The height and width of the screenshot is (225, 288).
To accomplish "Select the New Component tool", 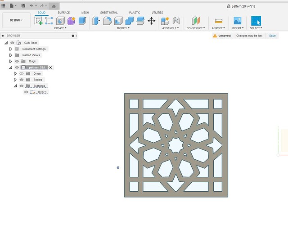I will coord(165,21).
